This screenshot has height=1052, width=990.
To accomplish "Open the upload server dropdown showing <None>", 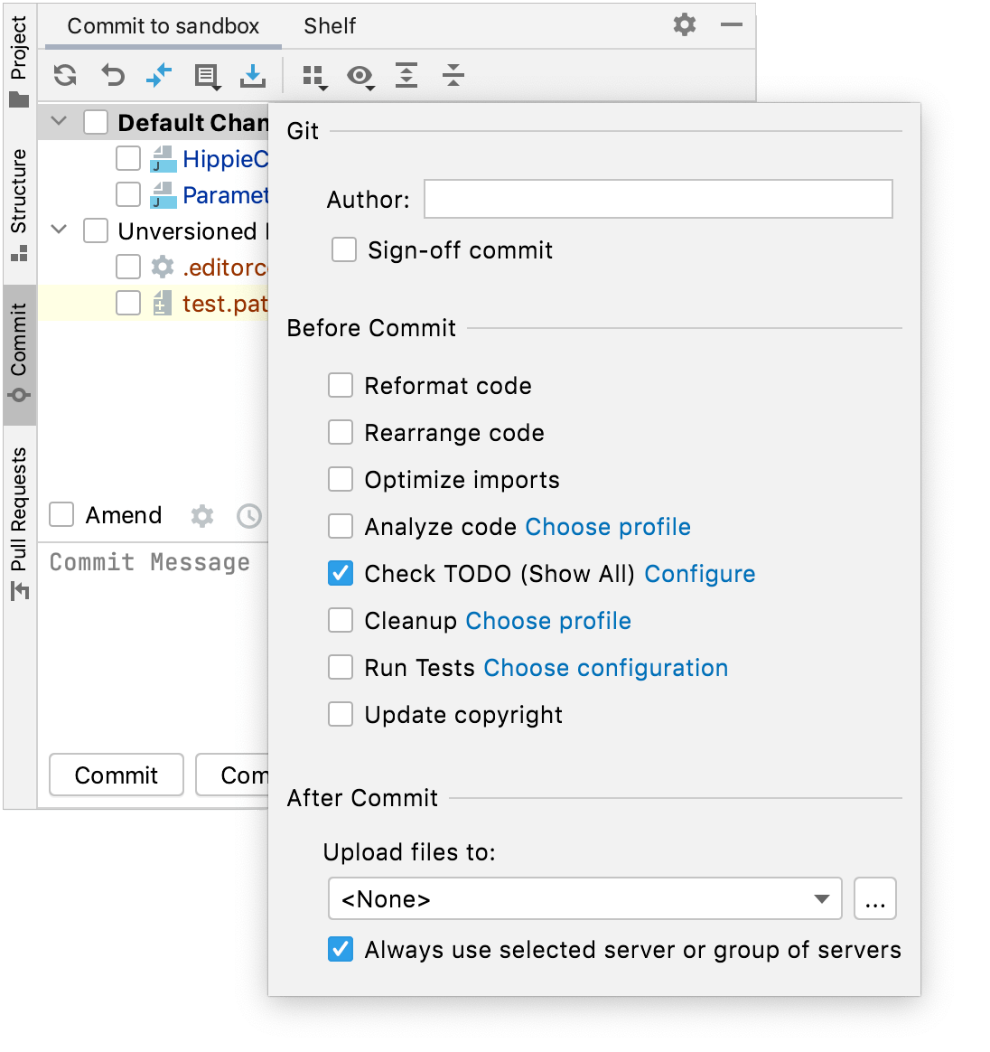I will tap(820, 898).
